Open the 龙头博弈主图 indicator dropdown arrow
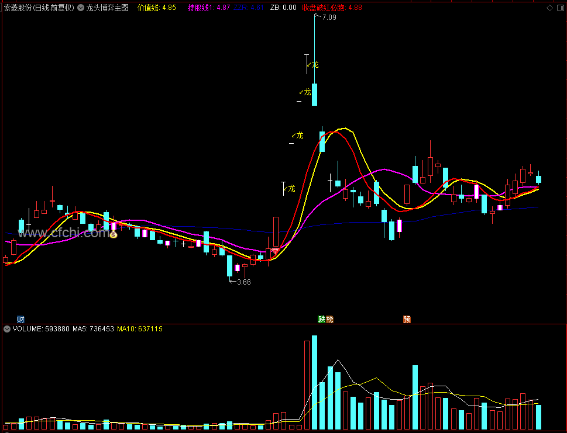 (81, 8)
